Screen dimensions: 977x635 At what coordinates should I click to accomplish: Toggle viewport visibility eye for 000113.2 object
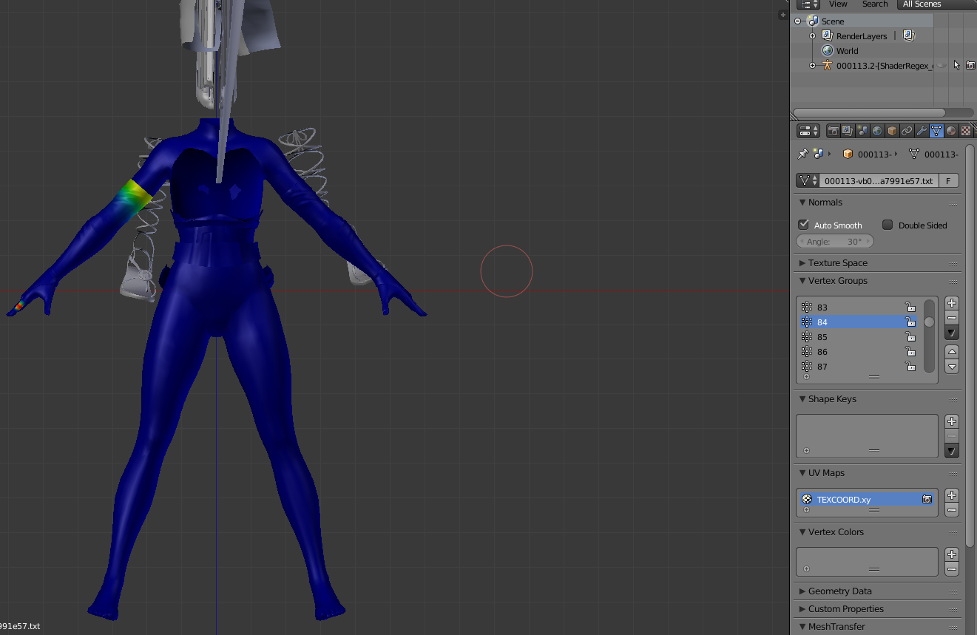click(941, 65)
